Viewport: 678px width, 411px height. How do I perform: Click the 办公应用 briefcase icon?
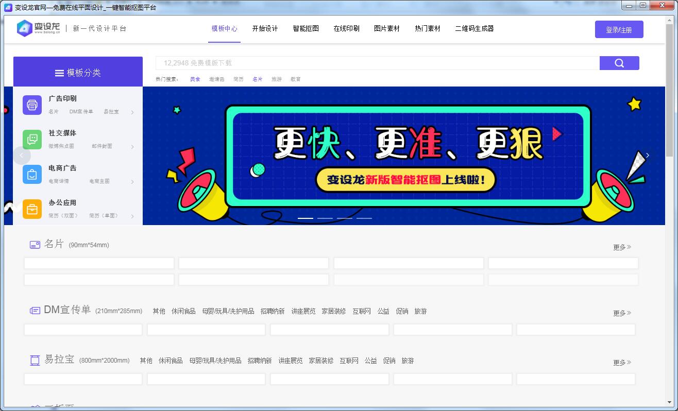tap(31, 209)
